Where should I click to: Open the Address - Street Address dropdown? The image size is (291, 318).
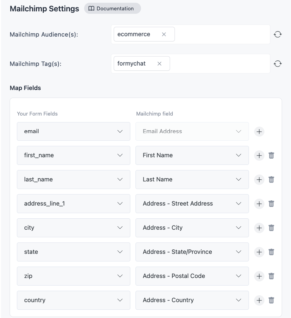pos(192,203)
